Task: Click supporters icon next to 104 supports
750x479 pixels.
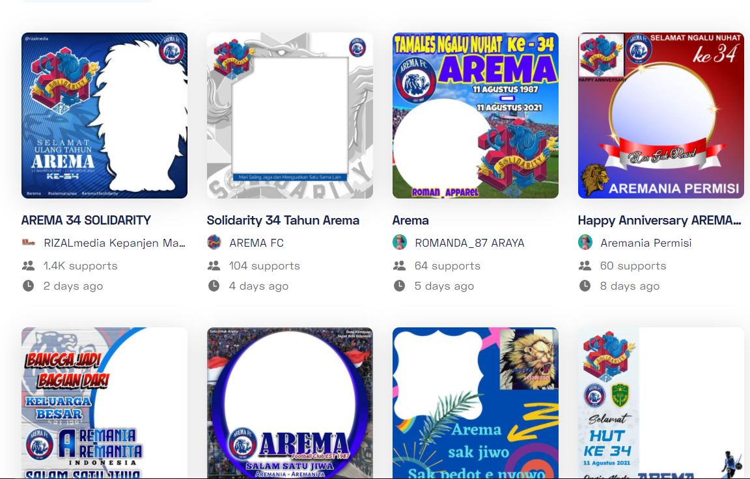Action: (214, 266)
